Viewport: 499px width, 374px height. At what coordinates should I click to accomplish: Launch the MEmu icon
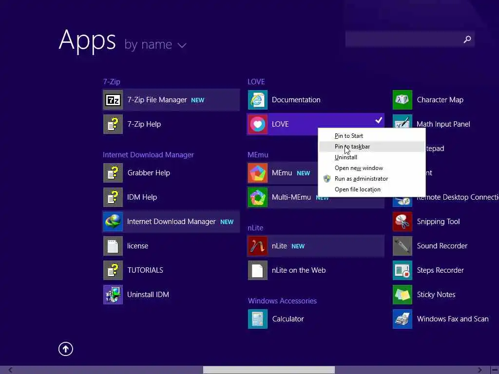[x=257, y=173]
